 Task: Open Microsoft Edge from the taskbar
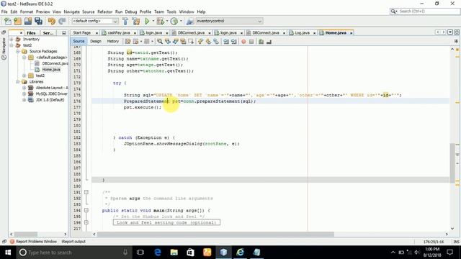[158, 253]
